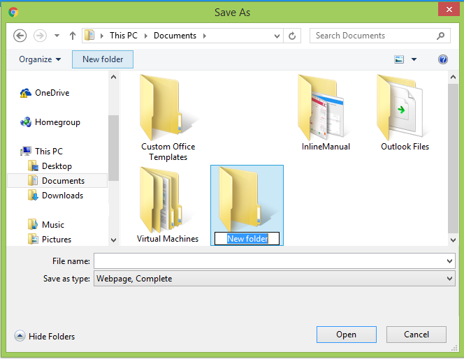Open more view options dropdown arrow

[x=414, y=59]
